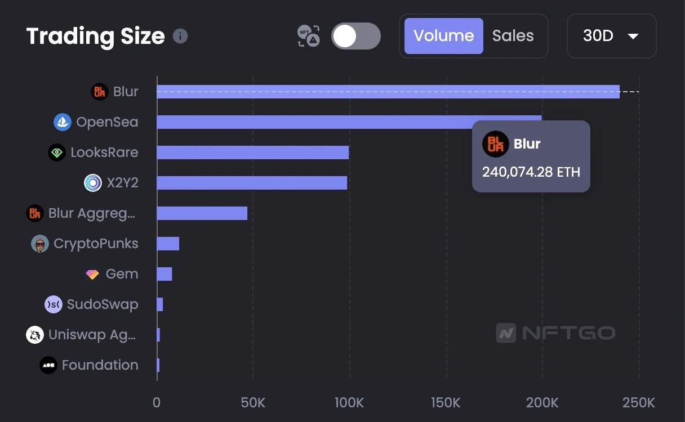Viewport: 685px width, 422px height.
Task: Switch to the Sales tab
Action: tap(513, 36)
